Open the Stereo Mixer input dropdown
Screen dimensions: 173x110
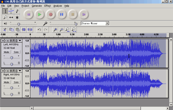click(107, 23)
